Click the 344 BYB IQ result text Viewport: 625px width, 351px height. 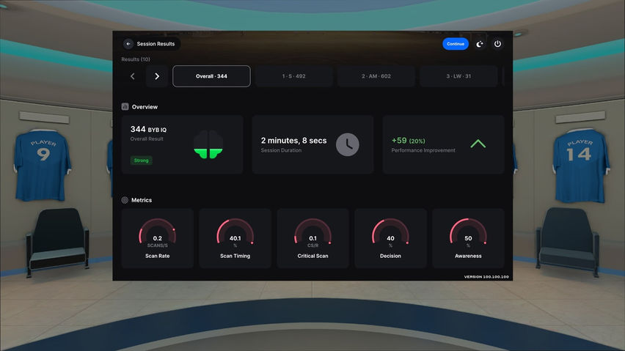click(148, 130)
